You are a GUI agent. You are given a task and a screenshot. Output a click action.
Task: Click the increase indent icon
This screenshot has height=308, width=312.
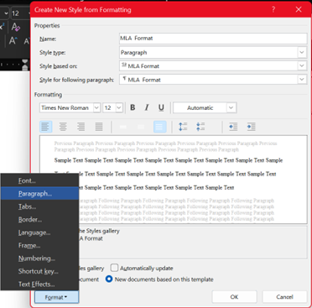click(252, 127)
